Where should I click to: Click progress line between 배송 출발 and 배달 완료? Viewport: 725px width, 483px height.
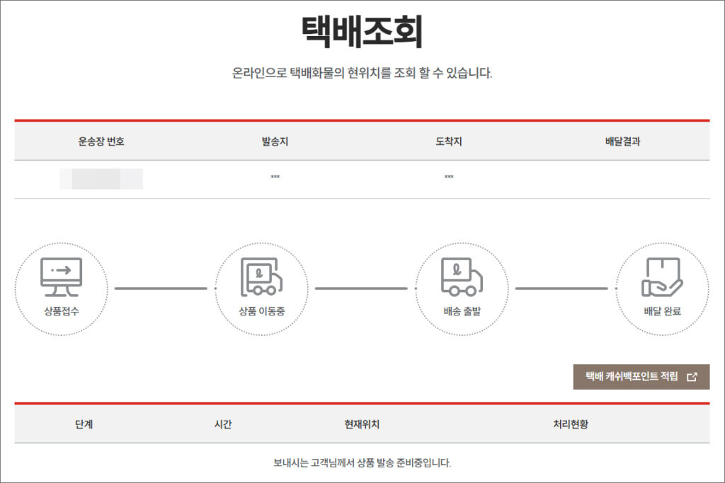(561, 289)
